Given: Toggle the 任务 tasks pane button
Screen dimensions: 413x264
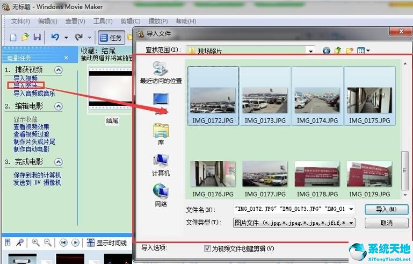Looking at the screenshot, I should point(111,38).
